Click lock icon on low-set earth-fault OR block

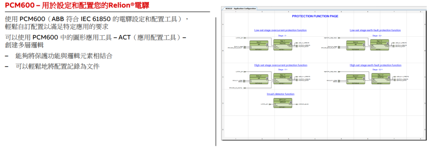364,44
